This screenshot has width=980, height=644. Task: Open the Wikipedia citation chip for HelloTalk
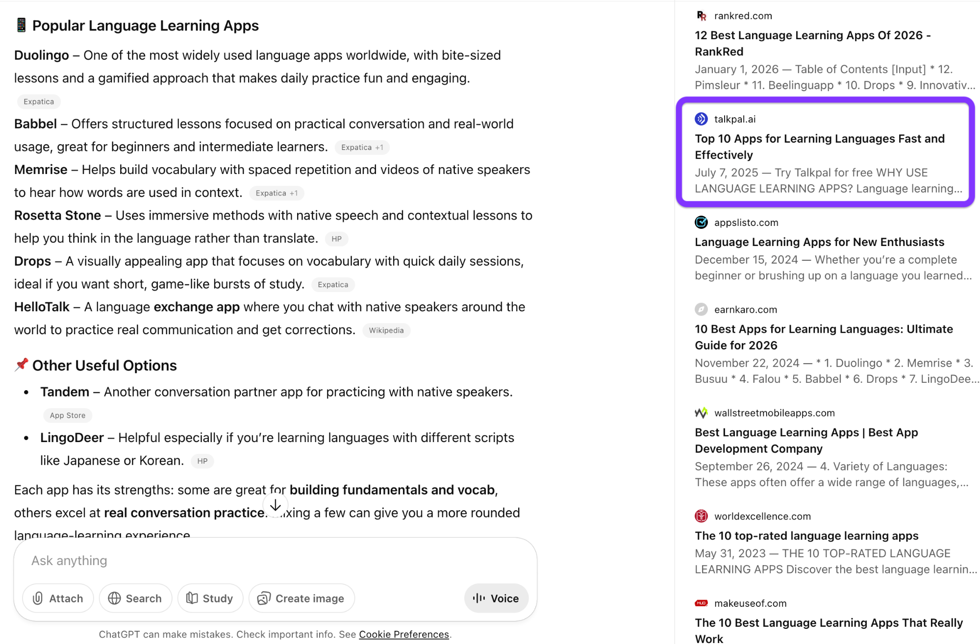tap(386, 330)
